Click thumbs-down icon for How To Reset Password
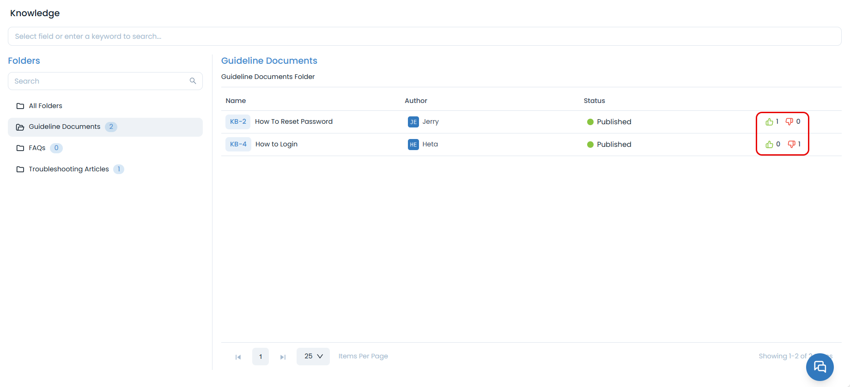This screenshot has width=850, height=387. pos(789,122)
